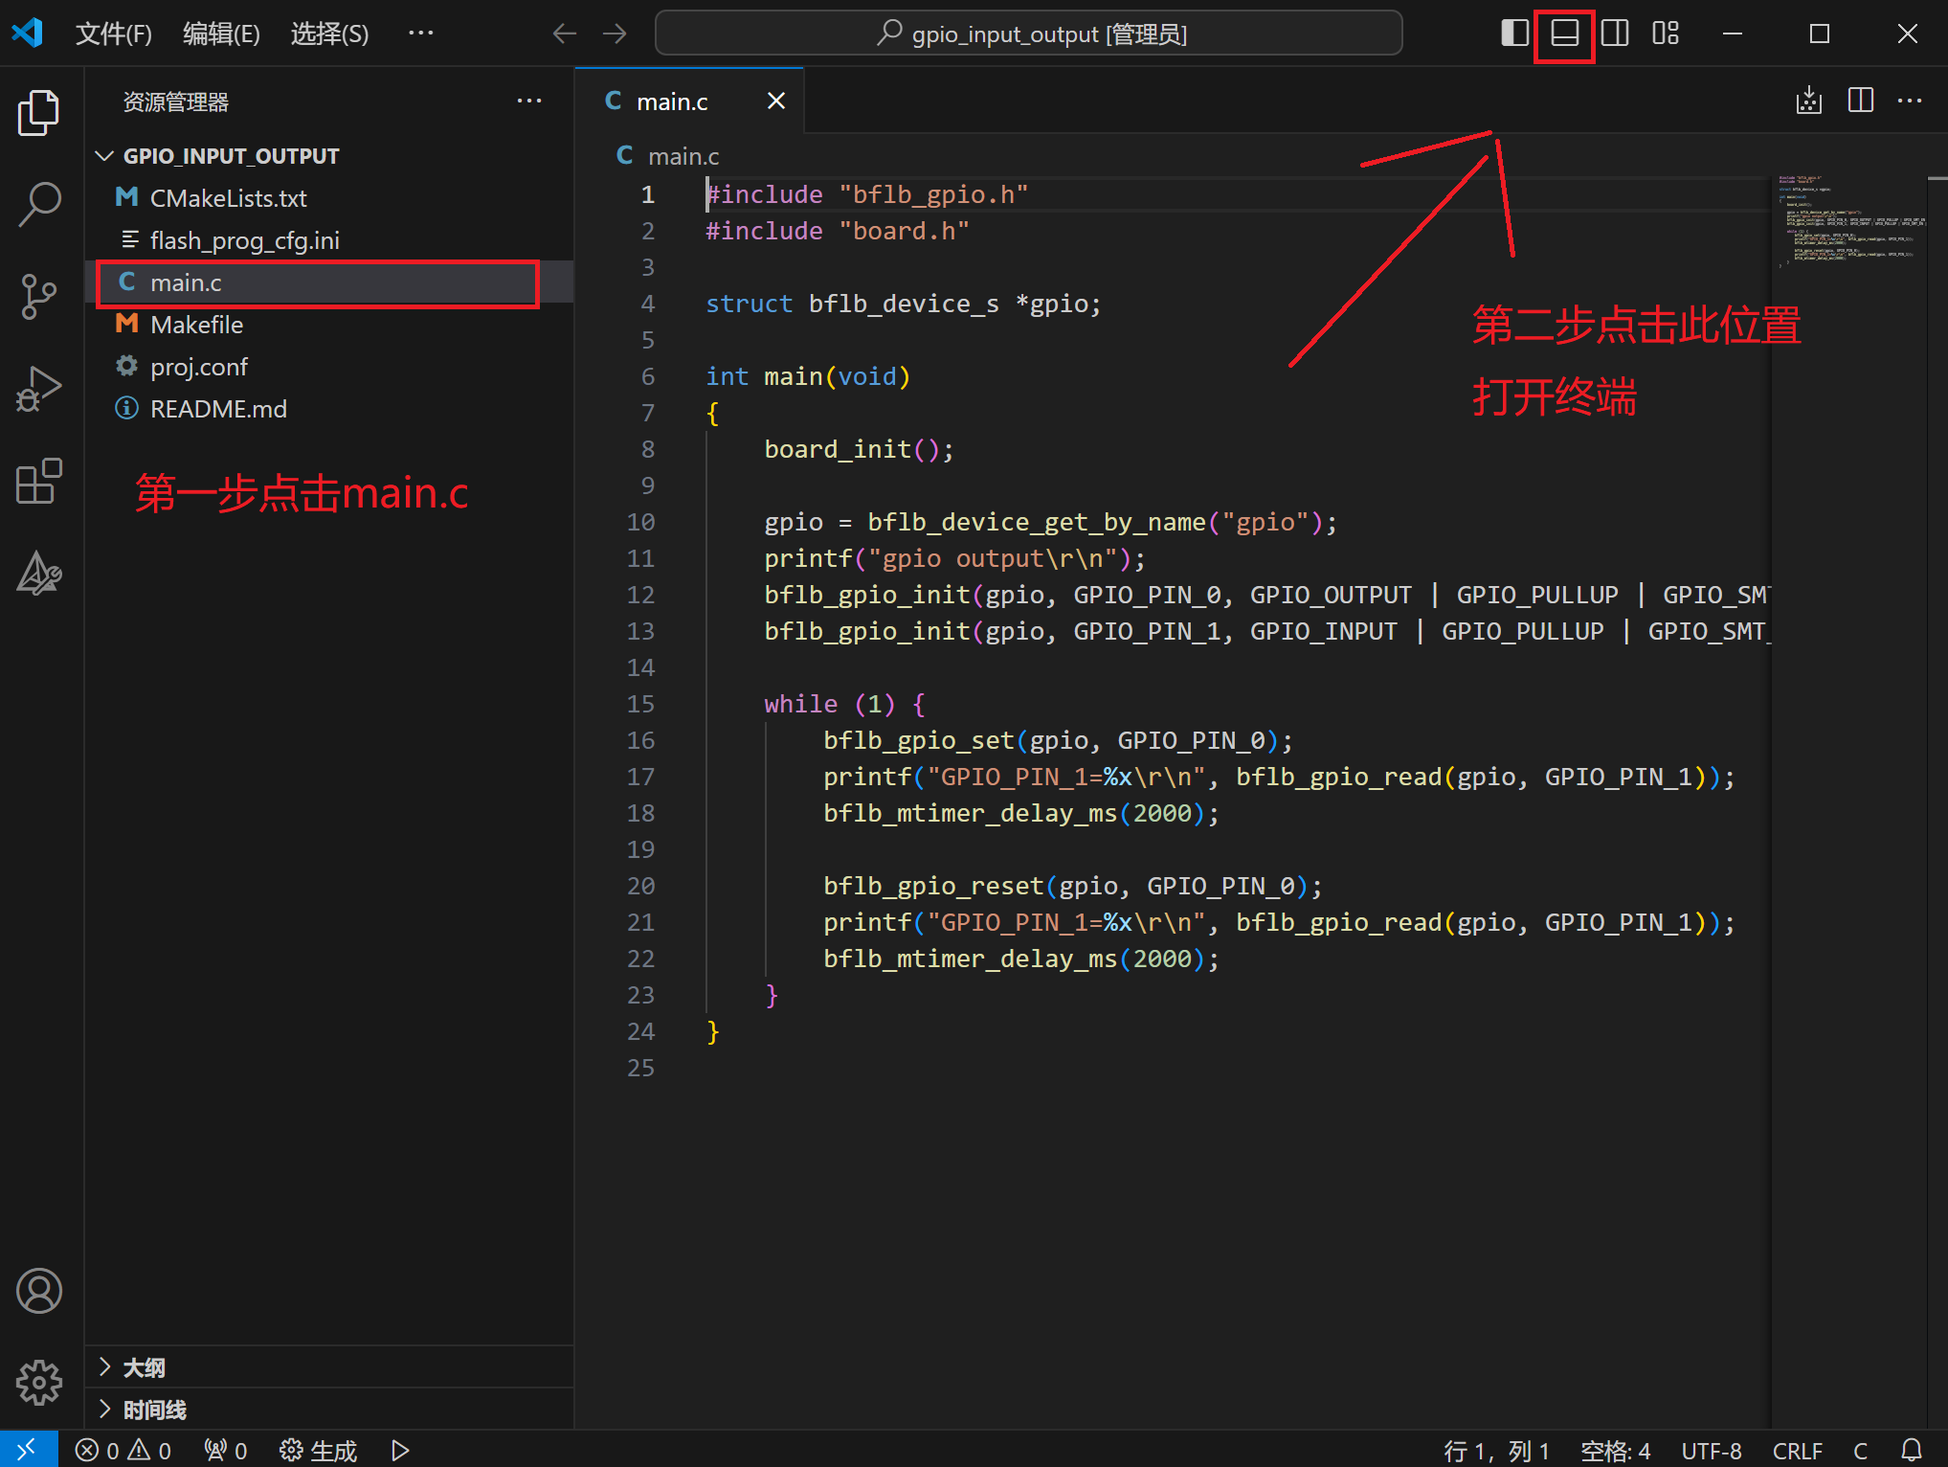Open CMakeLists.txt in the explorer
This screenshot has height=1467, width=1948.
328,198
